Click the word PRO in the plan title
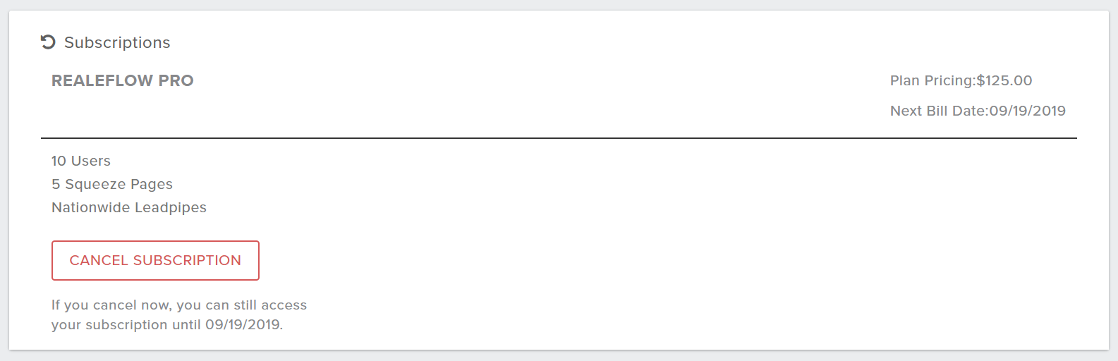 click(176, 80)
